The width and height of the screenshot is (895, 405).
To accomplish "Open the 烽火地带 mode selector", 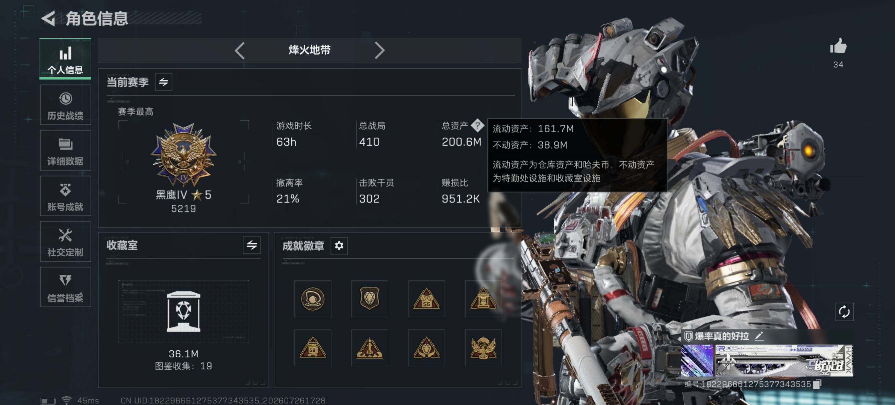I will point(309,50).
